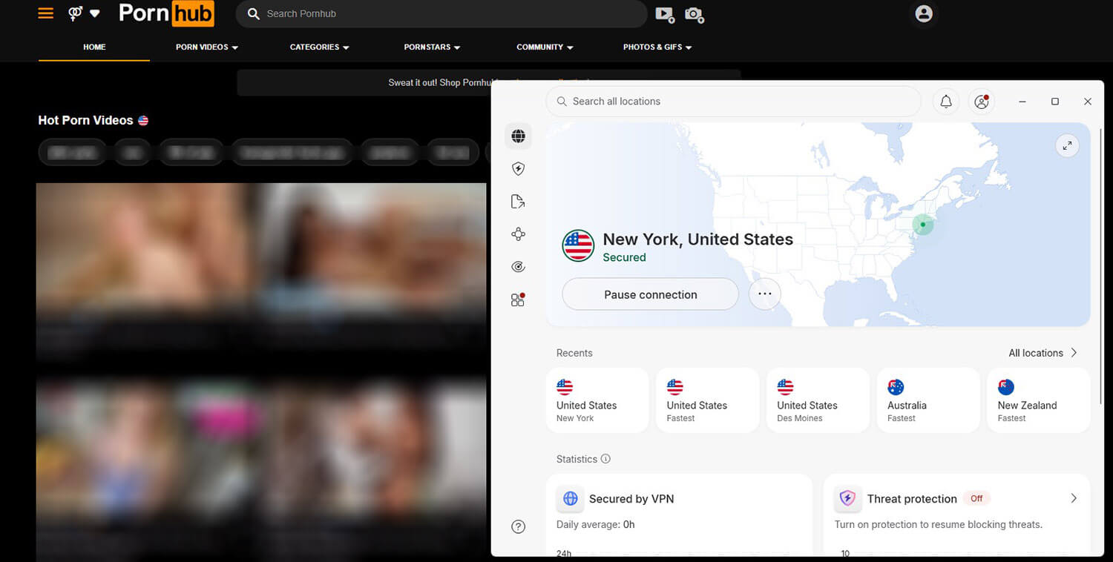The width and height of the screenshot is (1113, 562).
Task: Connect to recent Australia Fastest
Action: click(x=928, y=400)
